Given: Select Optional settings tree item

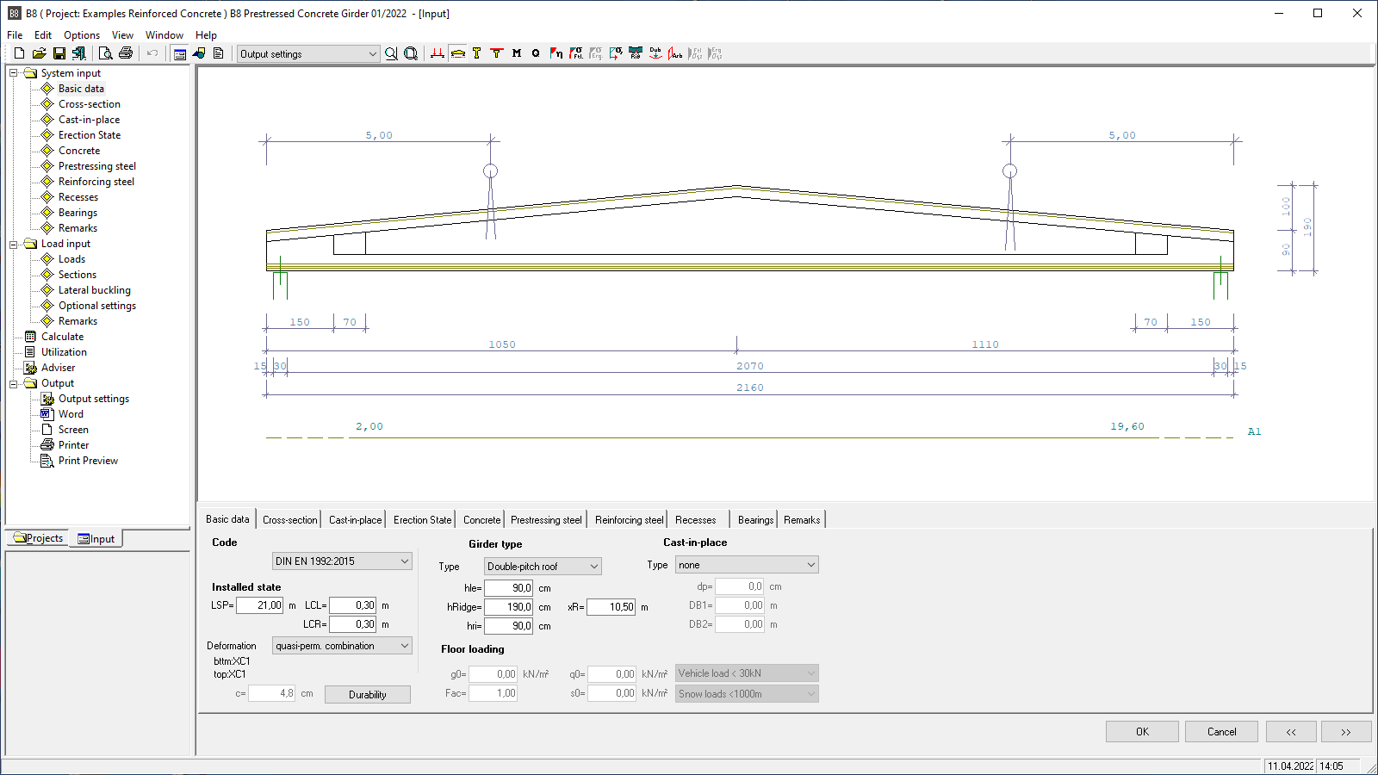Looking at the screenshot, I should pyautogui.click(x=96, y=306).
